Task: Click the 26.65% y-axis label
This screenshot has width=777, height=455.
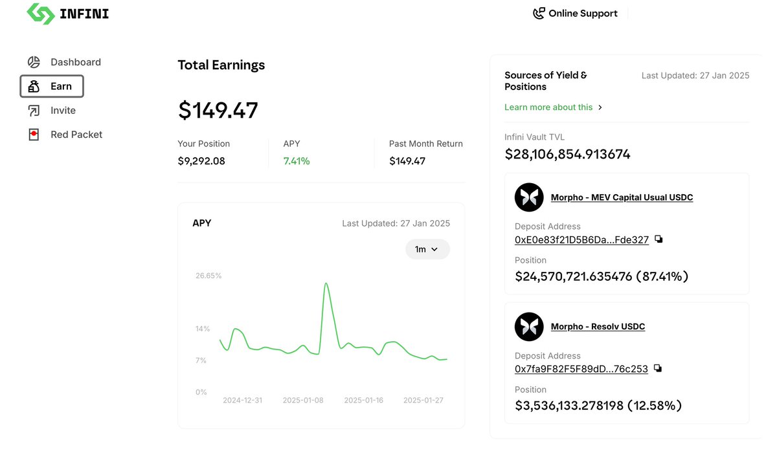Action: click(208, 276)
